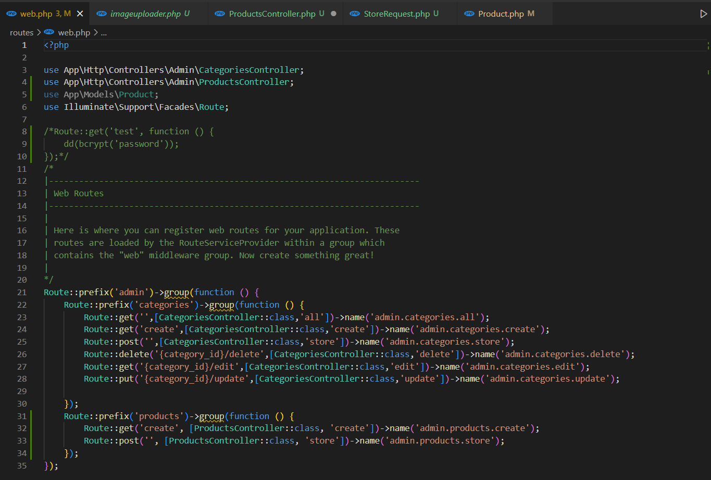Click line number 21 in the gutter
The height and width of the screenshot is (480, 711).
[22, 292]
